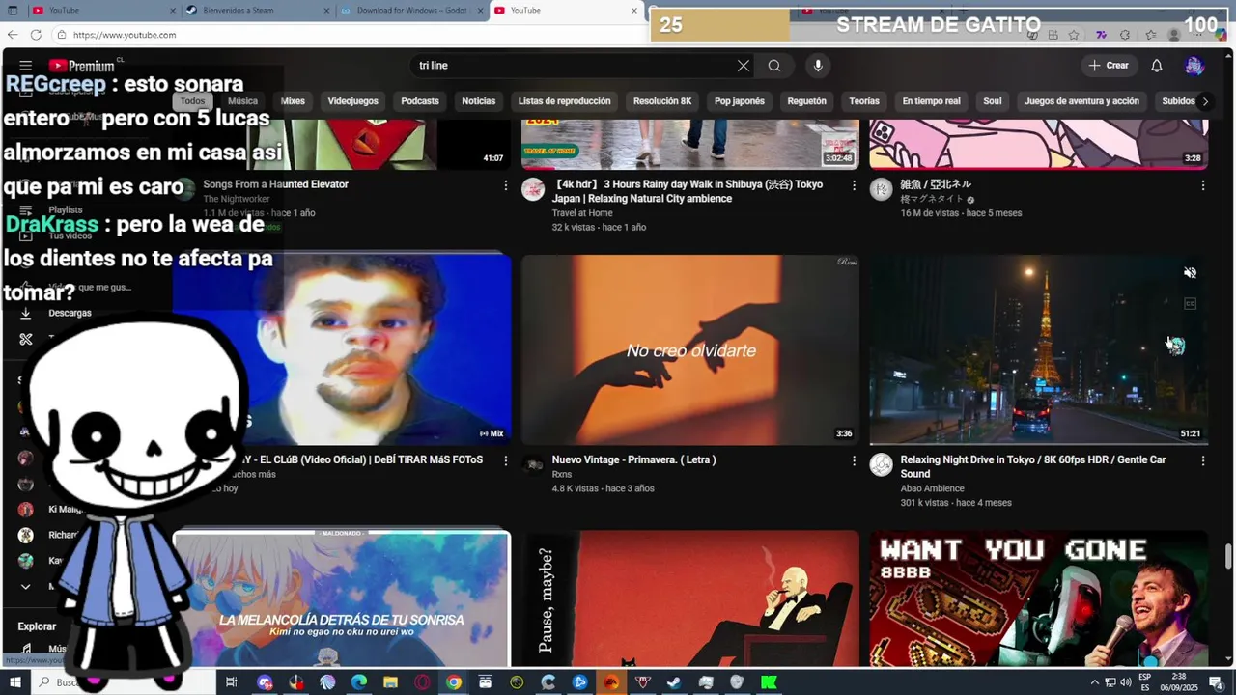This screenshot has height=695, width=1236.
Task: Toggle subtitles on Tokyo night drive preview
Action: (x=1190, y=304)
